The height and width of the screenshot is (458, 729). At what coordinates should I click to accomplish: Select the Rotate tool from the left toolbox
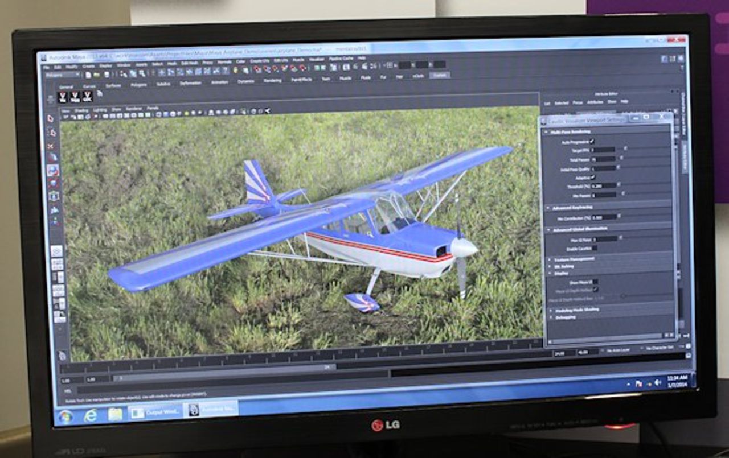(x=52, y=169)
